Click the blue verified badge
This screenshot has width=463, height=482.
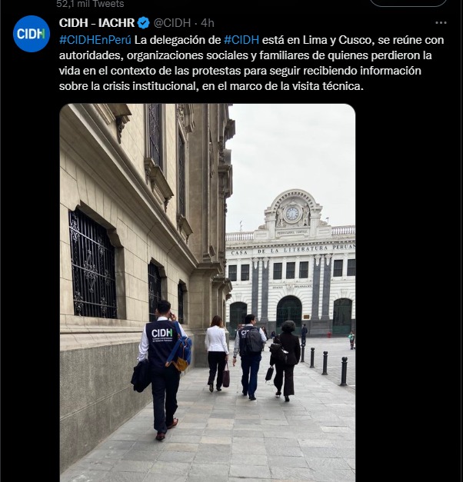pos(143,23)
